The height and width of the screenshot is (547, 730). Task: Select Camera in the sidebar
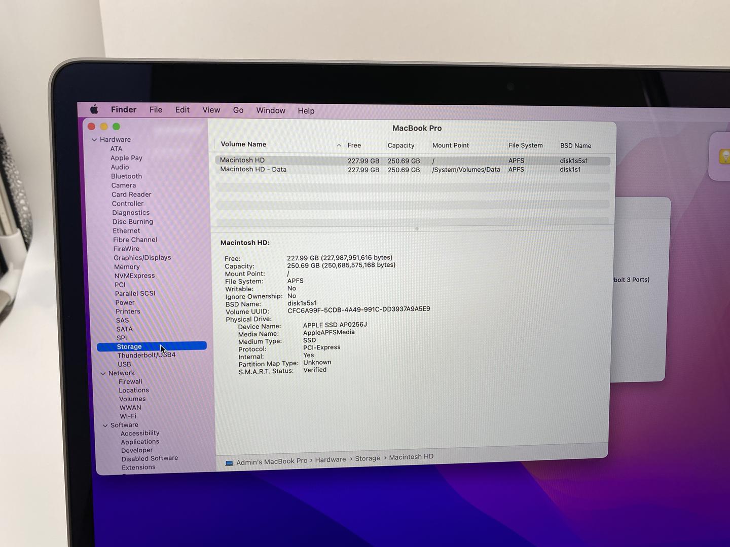[x=124, y=185]
